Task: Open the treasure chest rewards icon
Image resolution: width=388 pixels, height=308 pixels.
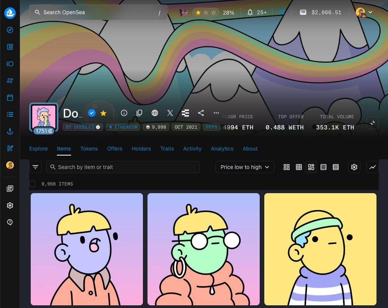Action: pyautogui.click(x=184, y=12)
